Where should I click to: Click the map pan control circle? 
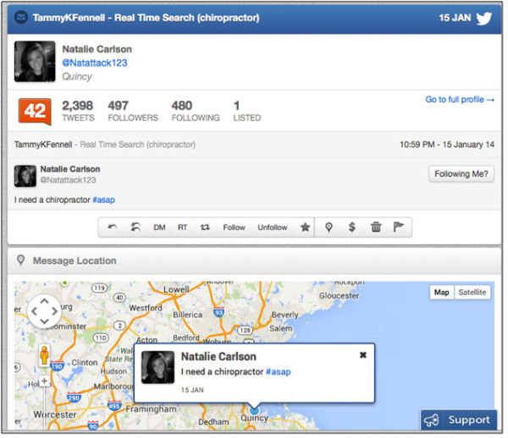[44, 311]
